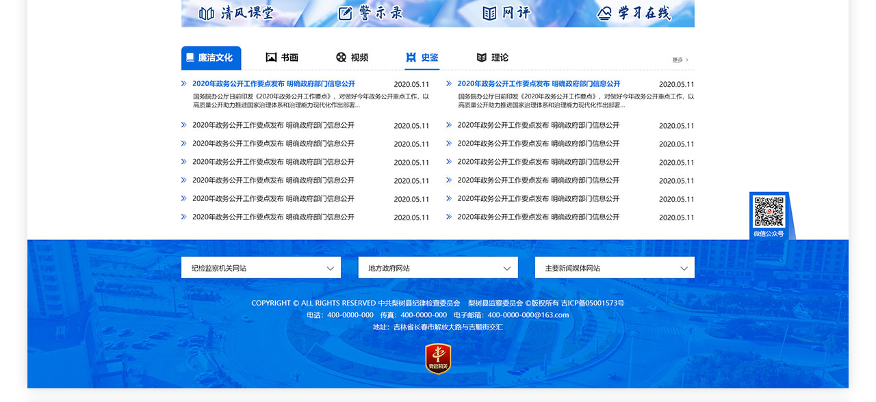Screen dimensions: 876x402
Task: Switch to the 视频 tab
Action: pyautogui.click(x=352, y=57)
